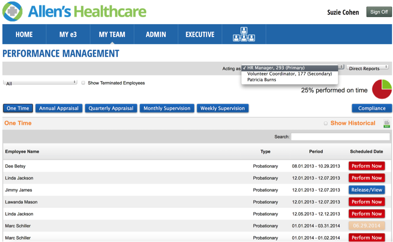The width and height of the screenshot is (393, 242).
Task: Click inside the Search field
Action: [x=340, y=137]
